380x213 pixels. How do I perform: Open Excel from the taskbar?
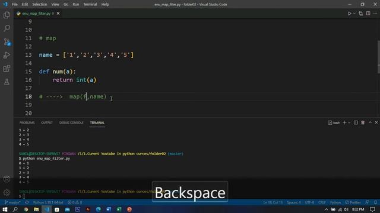(x=119, y=209)
